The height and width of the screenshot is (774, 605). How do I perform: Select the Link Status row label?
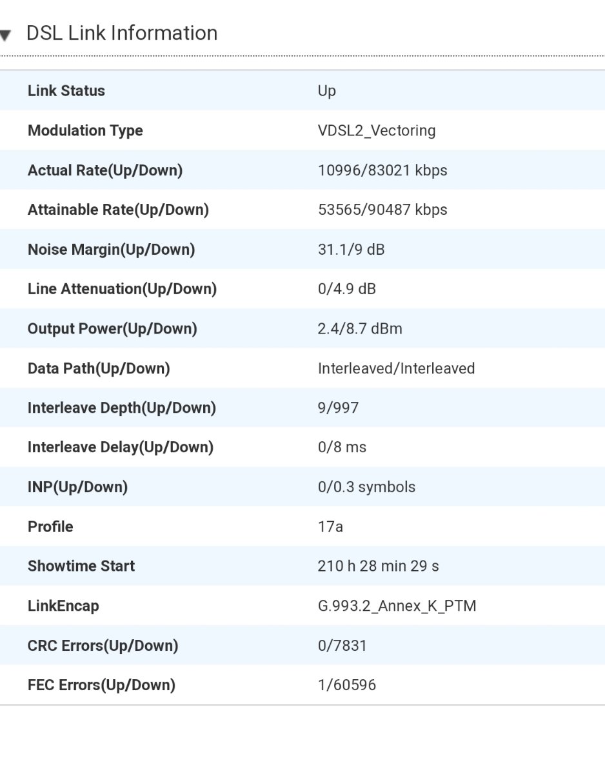66,90
